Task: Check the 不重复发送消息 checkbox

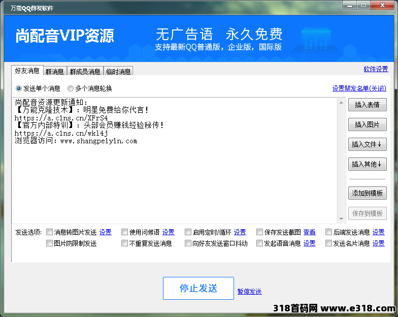Action: click(125, 243)
